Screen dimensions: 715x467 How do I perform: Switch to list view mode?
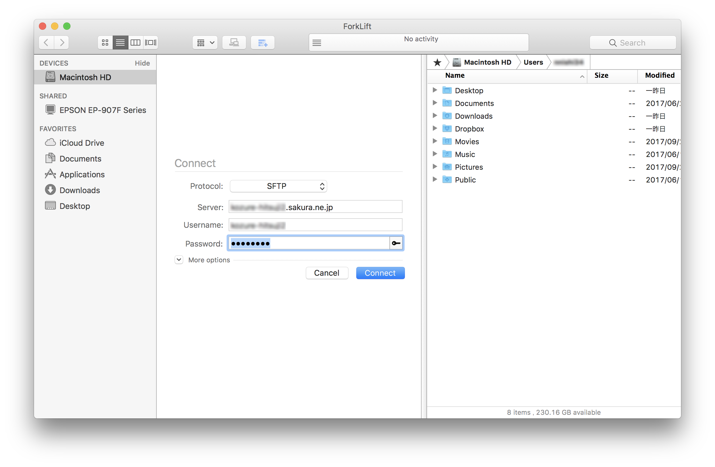pos(120,43)
